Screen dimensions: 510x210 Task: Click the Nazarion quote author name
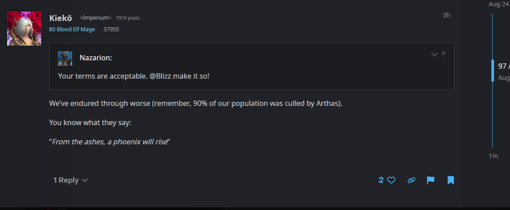96,58
